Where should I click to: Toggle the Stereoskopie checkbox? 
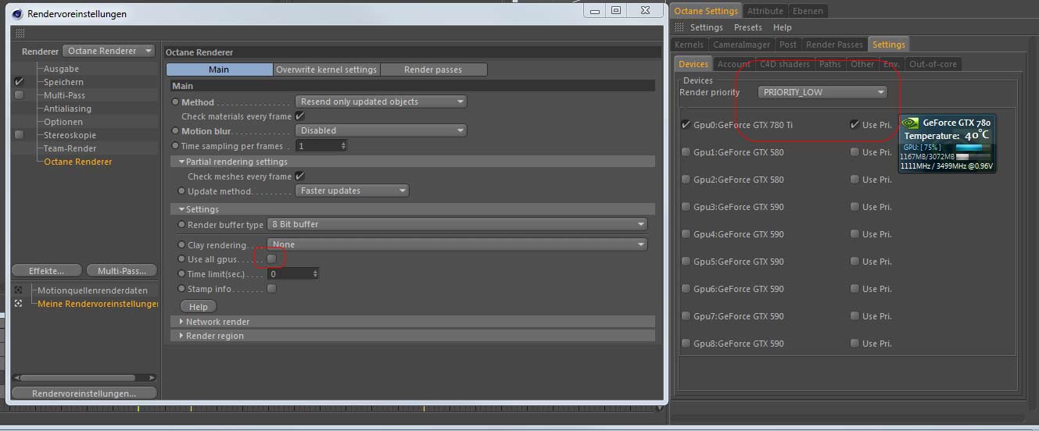coord(19,135)
